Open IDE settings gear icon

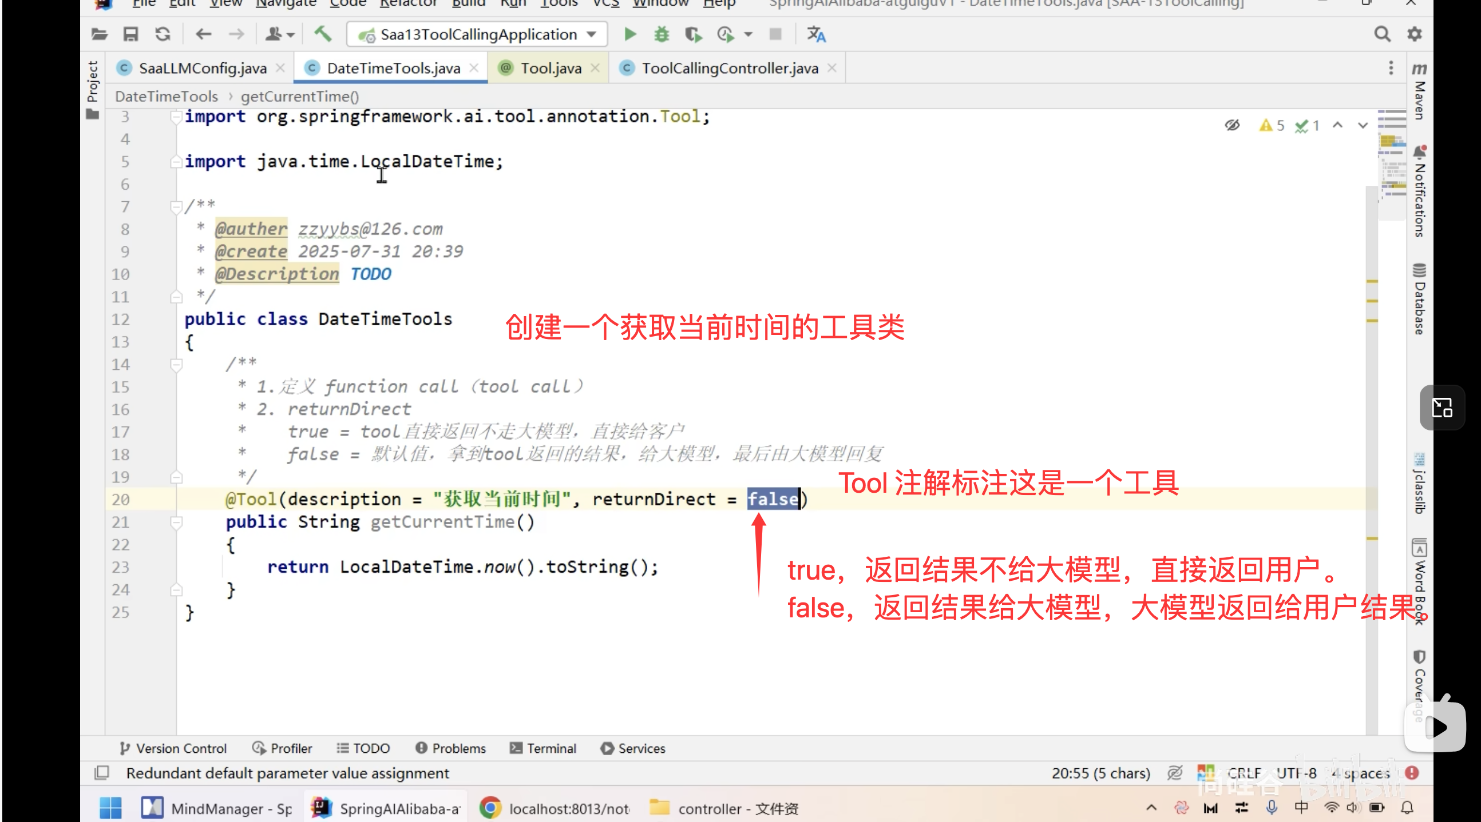click(x=1414, y=34)
